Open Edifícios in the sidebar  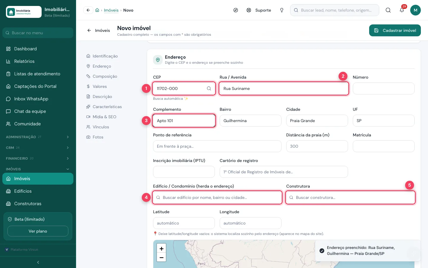(38, 191)
